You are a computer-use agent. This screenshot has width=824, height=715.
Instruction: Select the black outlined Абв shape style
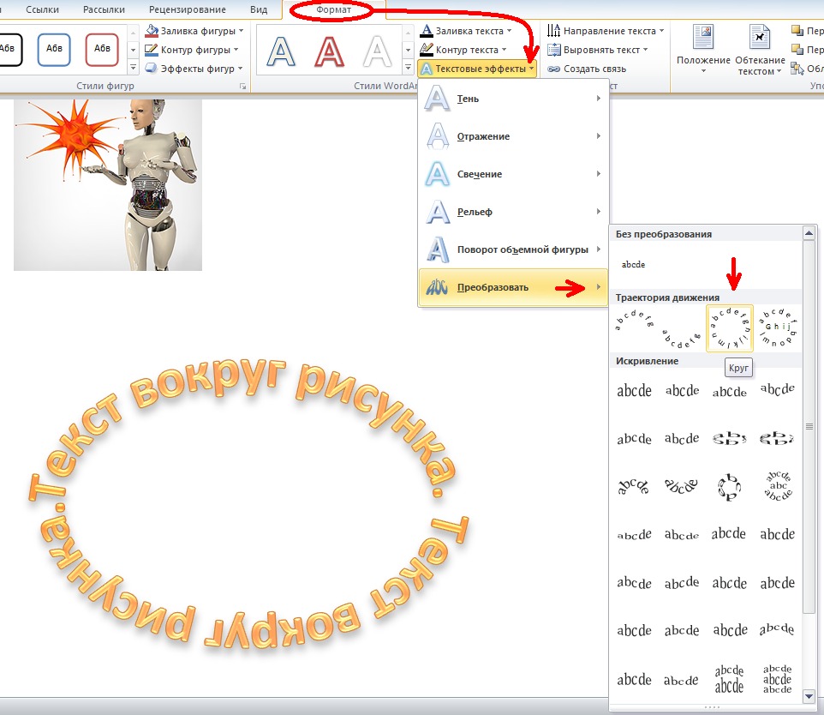pos(9,49)
